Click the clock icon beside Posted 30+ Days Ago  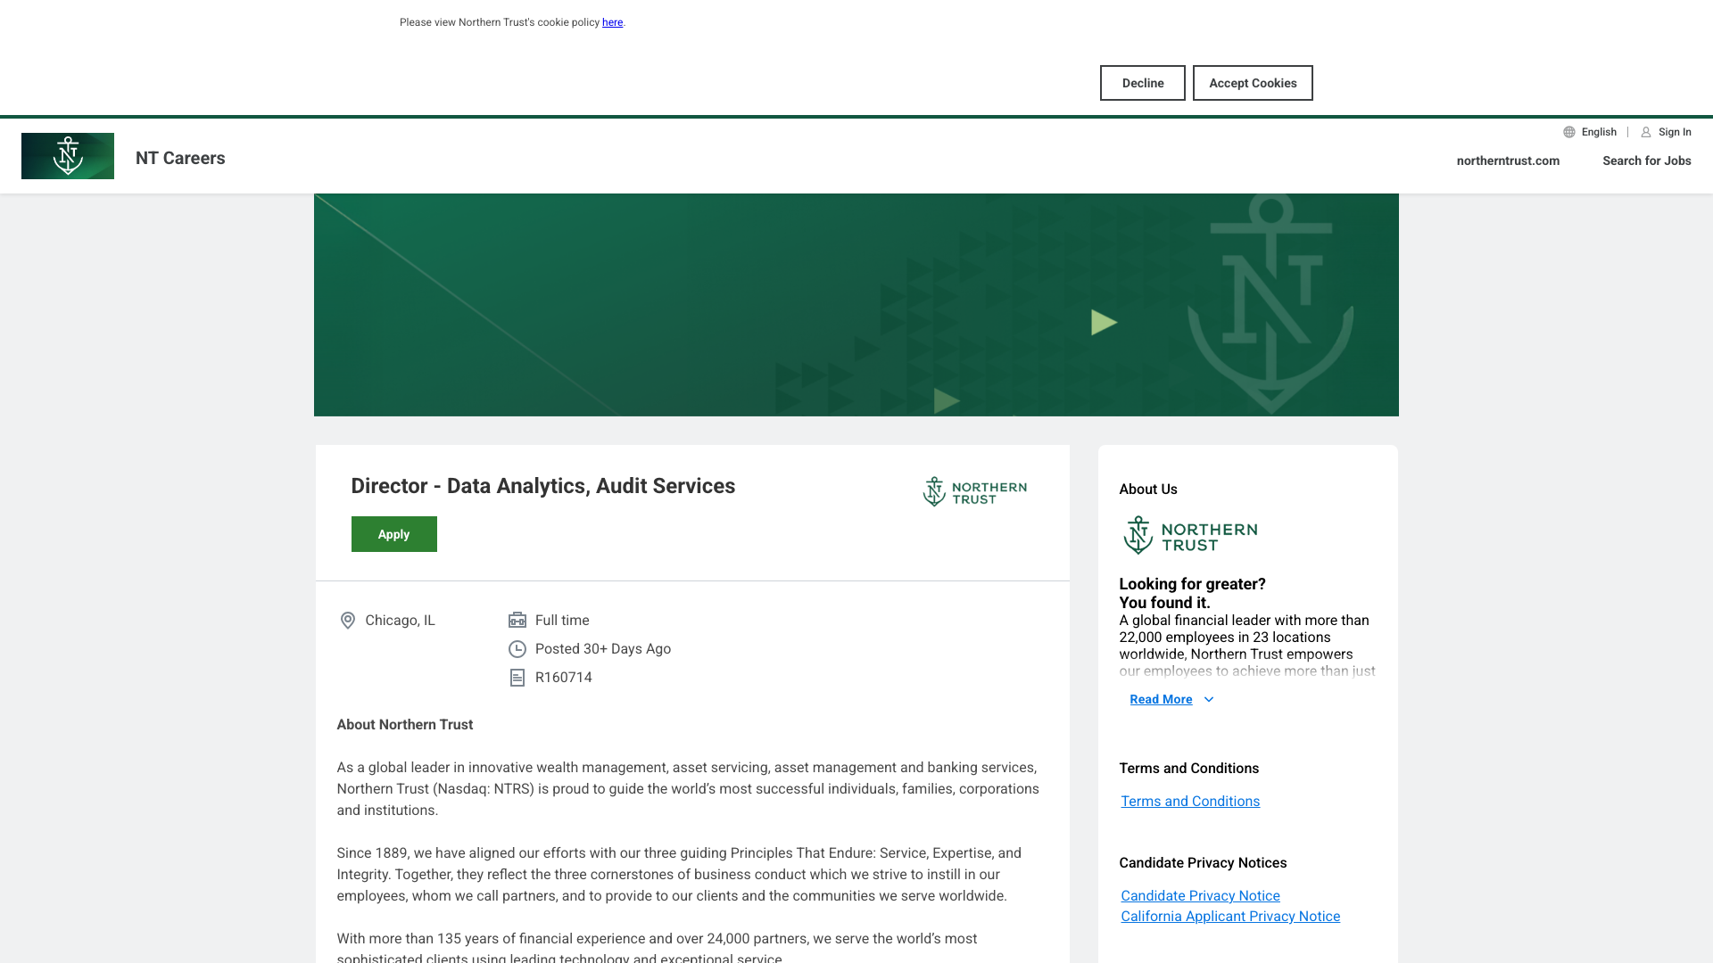pos(517,649)
